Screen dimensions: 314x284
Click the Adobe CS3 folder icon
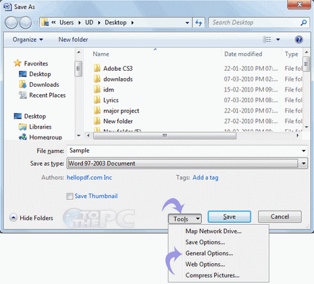tap(97, 68)
